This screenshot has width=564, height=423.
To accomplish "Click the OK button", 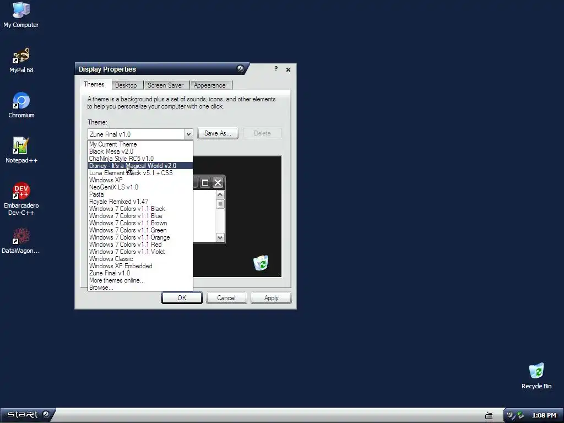I will coord(182,298).
